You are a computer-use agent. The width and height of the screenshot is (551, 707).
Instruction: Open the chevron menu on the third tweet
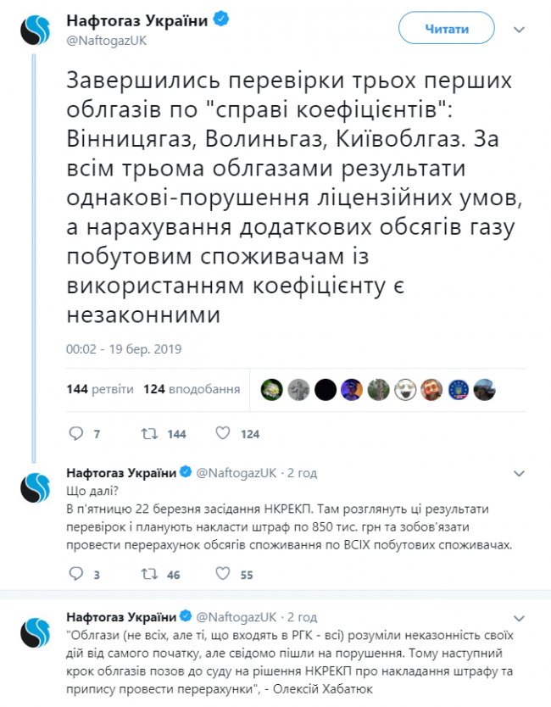click(520, 616)
